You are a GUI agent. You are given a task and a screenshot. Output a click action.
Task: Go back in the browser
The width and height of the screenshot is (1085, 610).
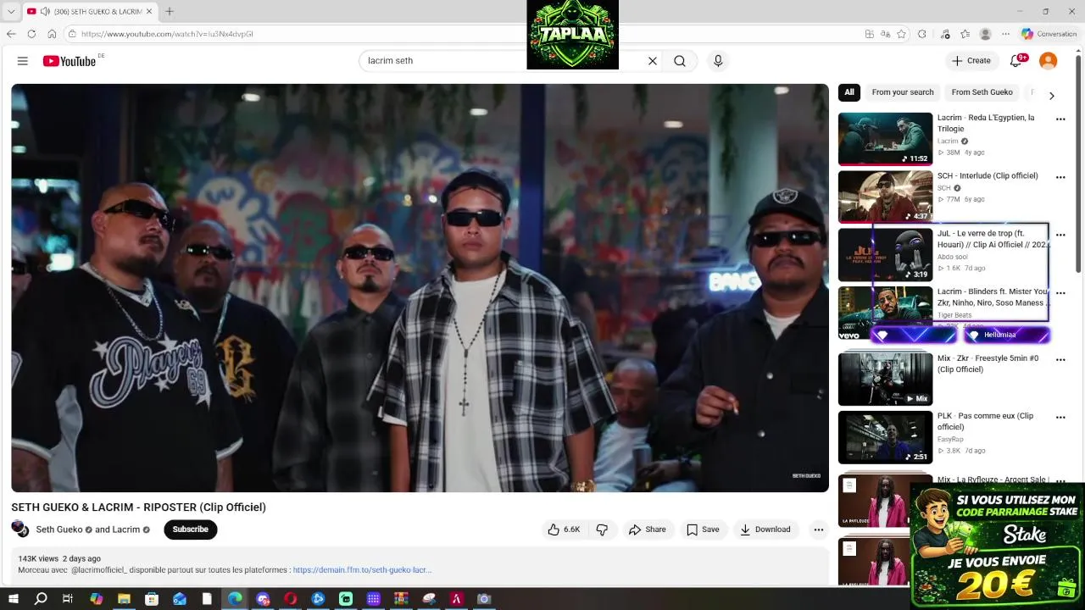11,34
